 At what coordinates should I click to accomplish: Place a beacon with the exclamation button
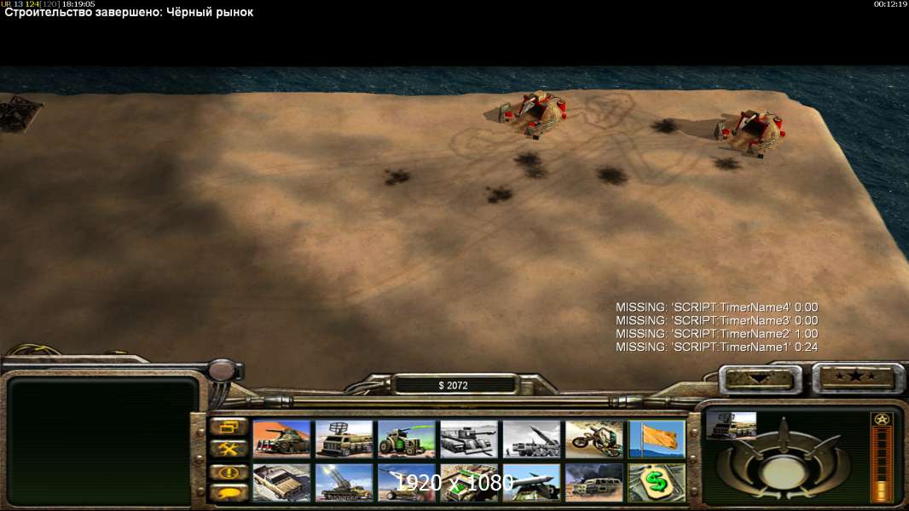(x=229, y=472)
